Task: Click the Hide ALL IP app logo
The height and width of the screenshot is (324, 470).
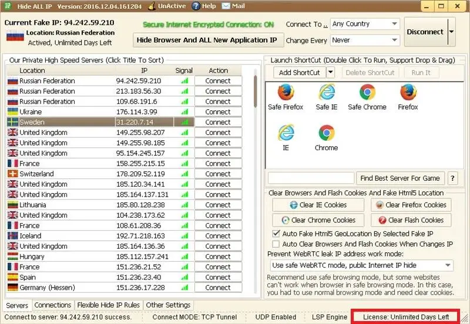Action: point(8,6)
